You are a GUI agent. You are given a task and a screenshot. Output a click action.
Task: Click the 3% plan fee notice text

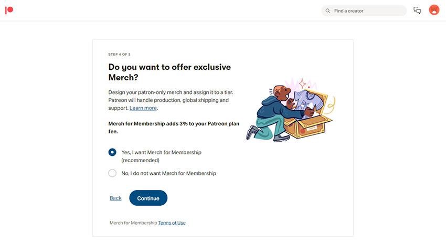click(x=174, y=128)
